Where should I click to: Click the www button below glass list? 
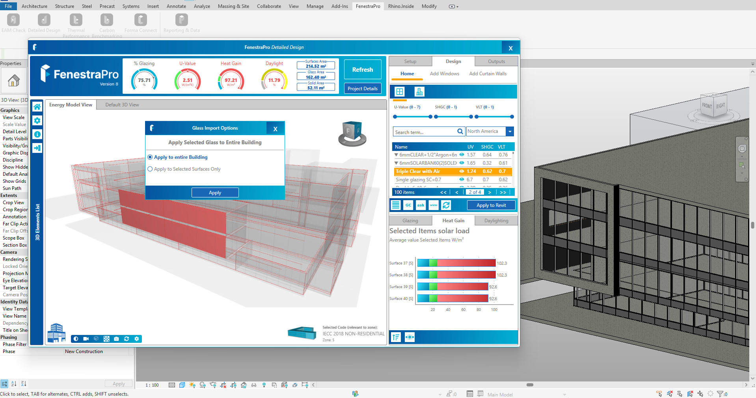coord(434,205)
